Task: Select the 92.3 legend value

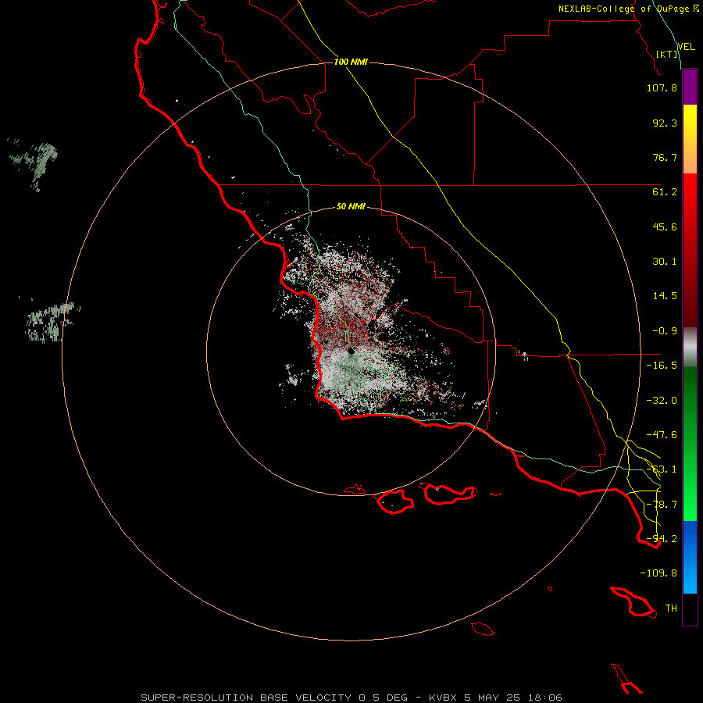Action: [665, 123]
